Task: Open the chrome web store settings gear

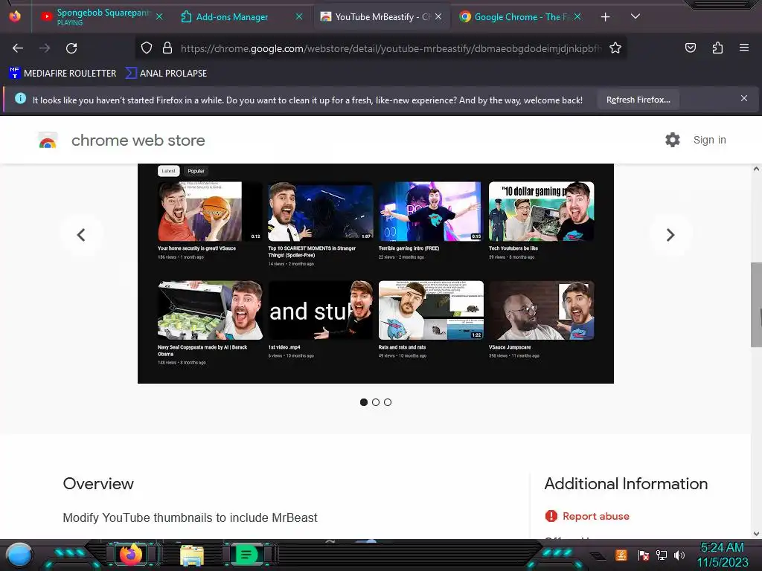Action: (673, 140)
